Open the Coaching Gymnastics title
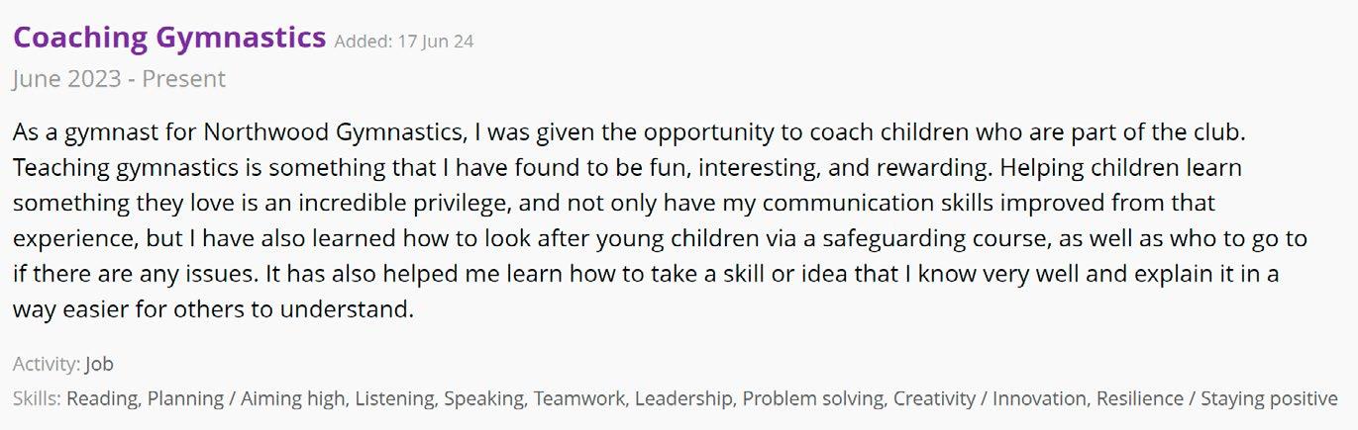The height and width of the screenshot is (430, 1358). click(x=169, y=39)
